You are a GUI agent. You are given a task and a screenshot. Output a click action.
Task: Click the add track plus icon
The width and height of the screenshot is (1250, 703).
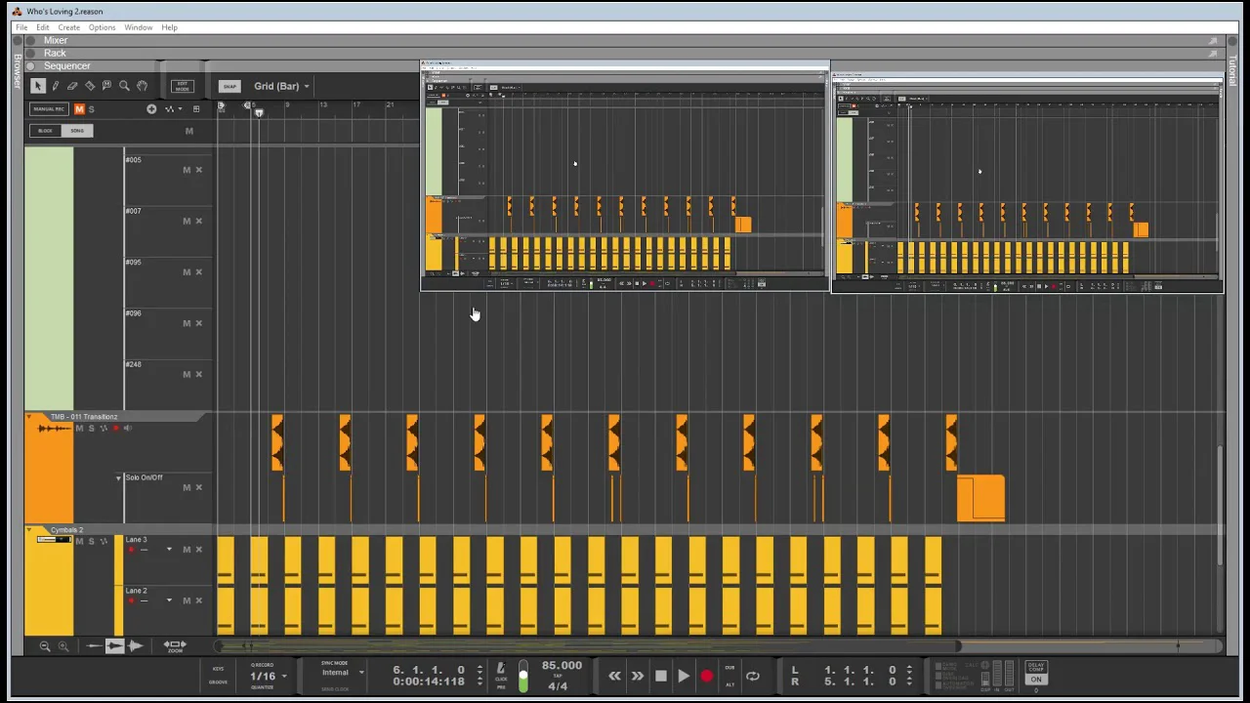tap(151, 109)
